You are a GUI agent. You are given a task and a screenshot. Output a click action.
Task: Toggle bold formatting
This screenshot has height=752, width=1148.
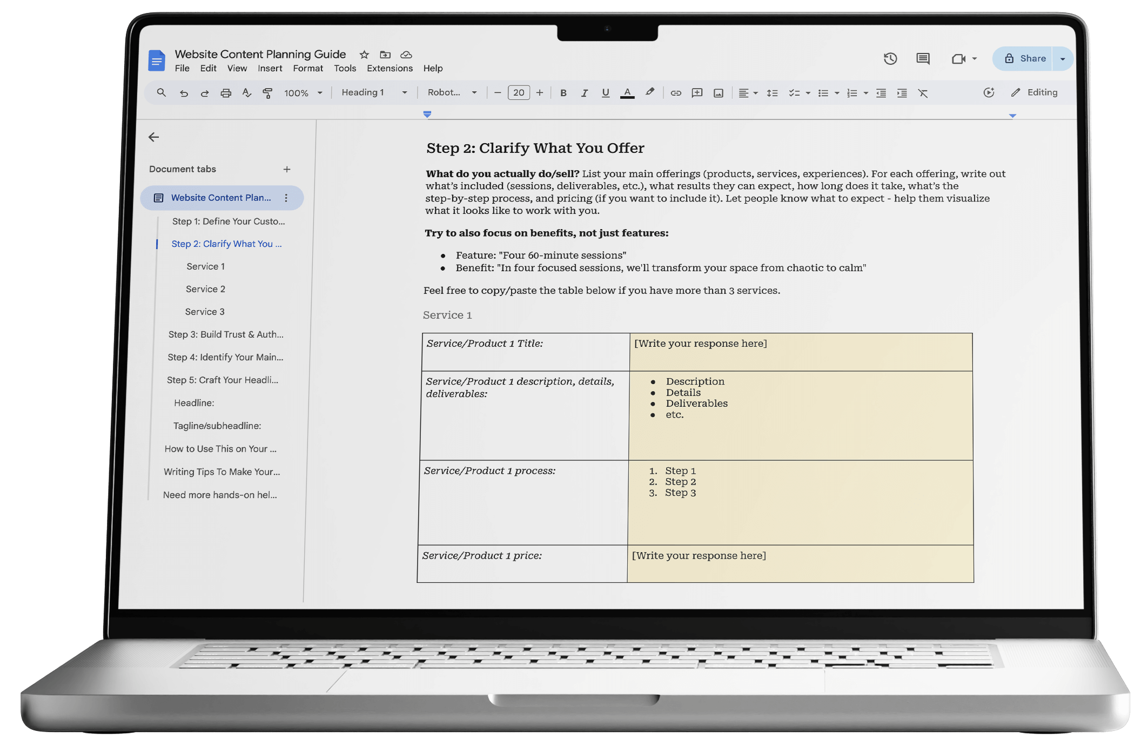[x=563, y=93]
